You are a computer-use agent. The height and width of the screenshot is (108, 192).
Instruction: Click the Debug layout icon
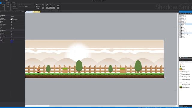click(51, 5)
